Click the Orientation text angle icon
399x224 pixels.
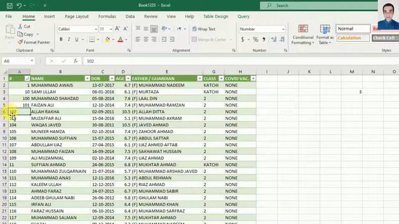(x=164, y=29)
